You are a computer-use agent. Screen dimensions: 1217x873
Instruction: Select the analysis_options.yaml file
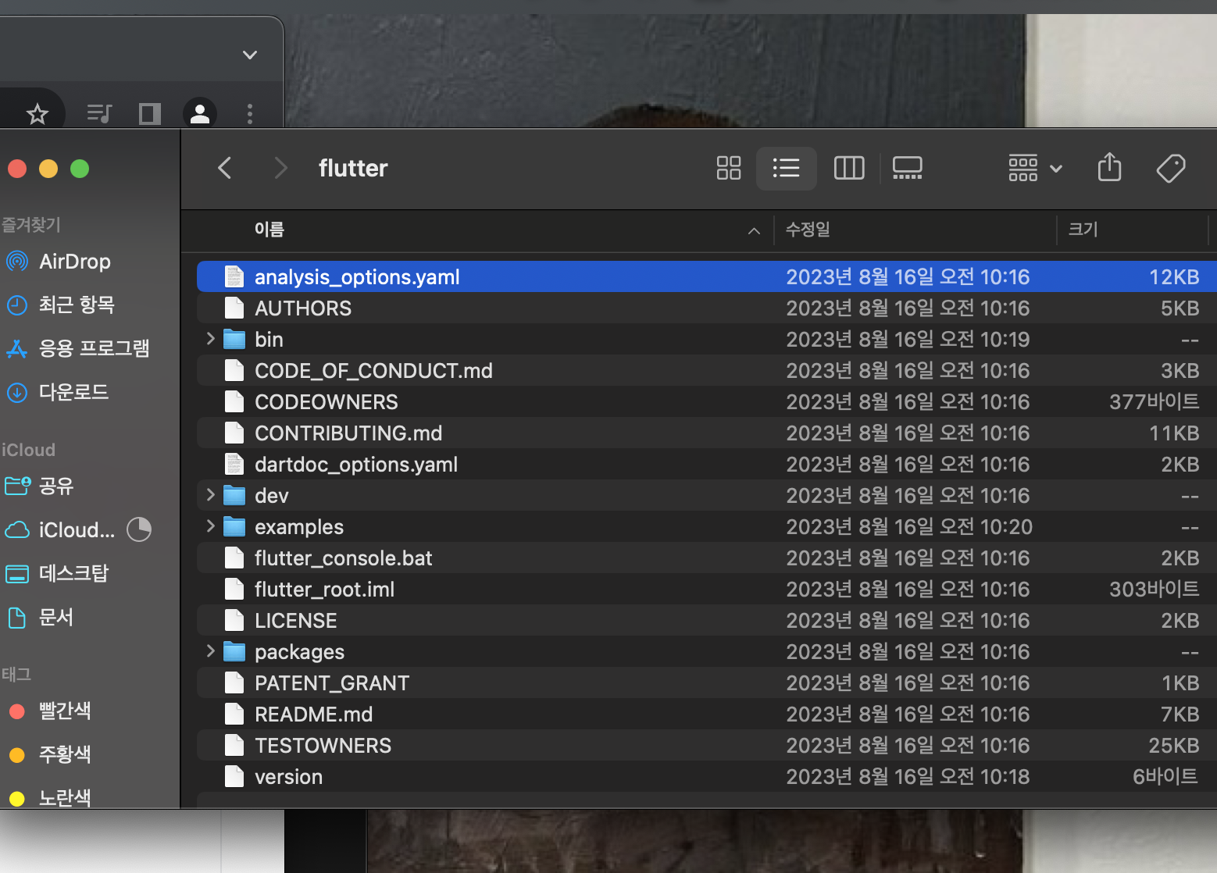706,276
